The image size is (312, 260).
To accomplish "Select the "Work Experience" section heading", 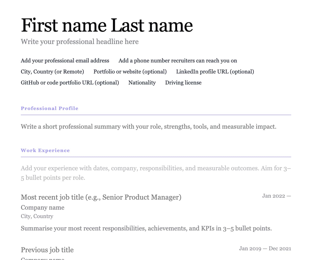I will click(45, 151).
